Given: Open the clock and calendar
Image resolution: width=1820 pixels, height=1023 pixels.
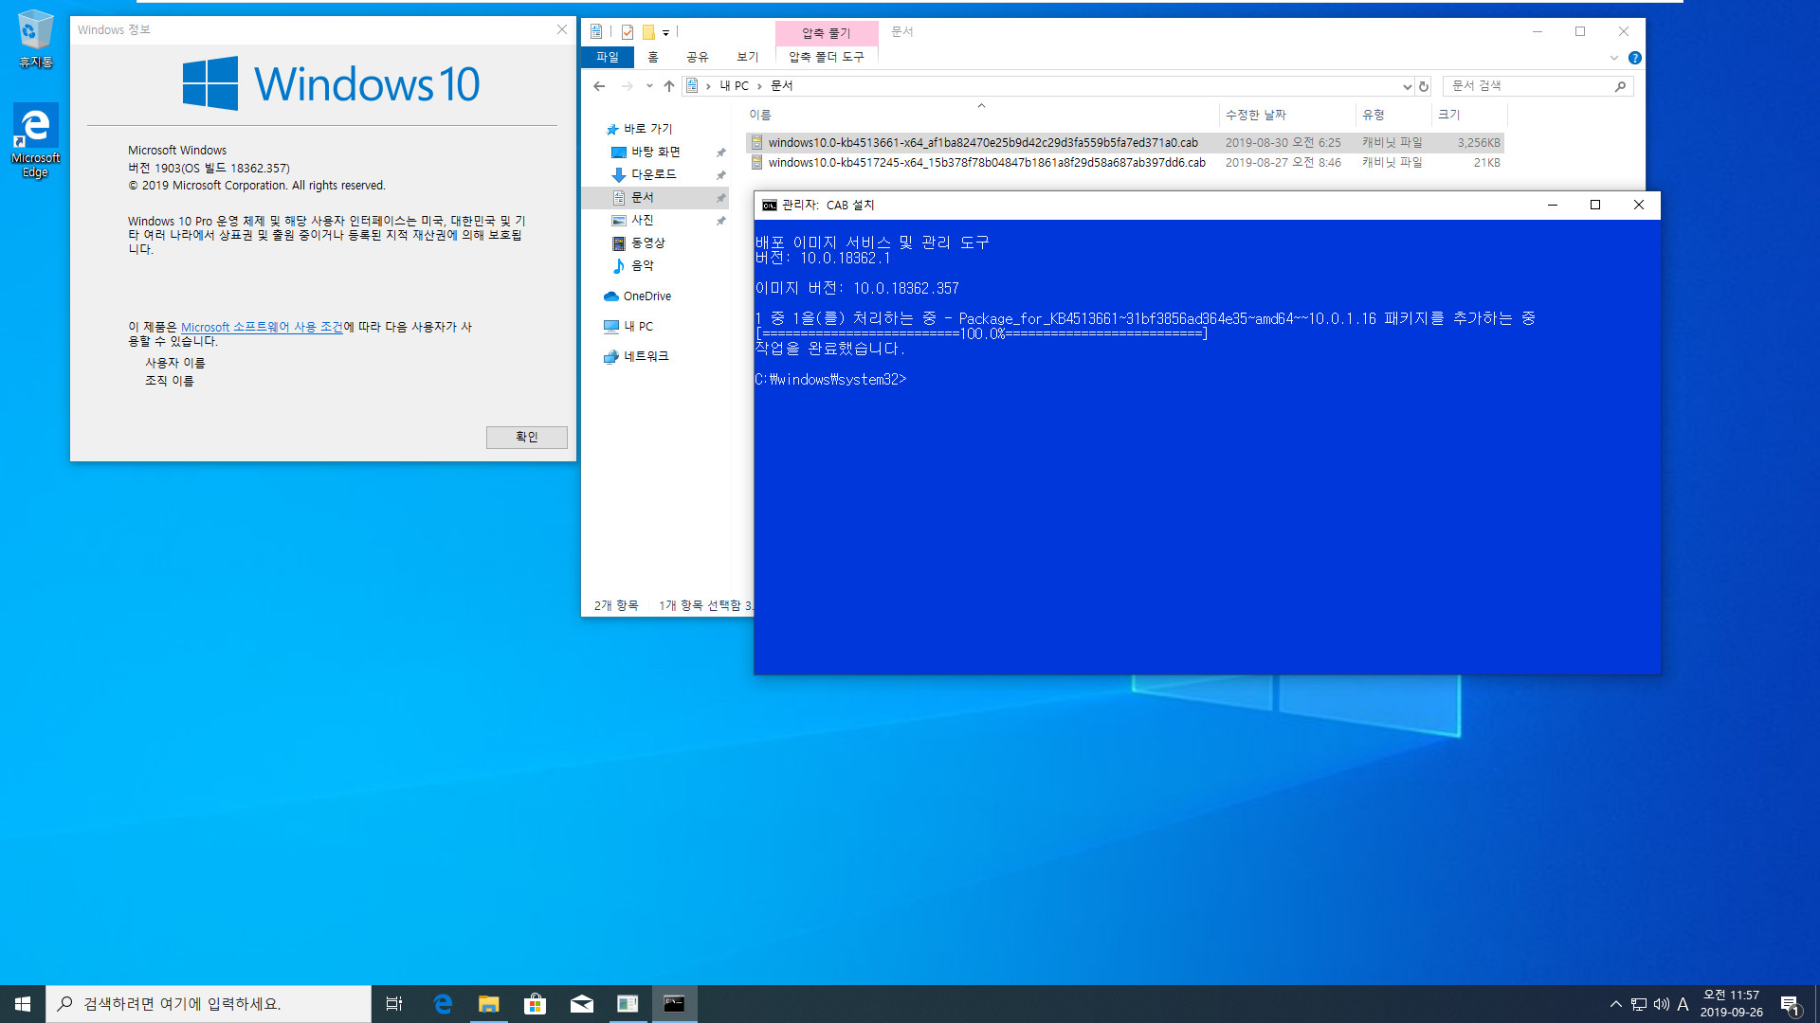Looking at the screenshot, I should 1731,1004.
